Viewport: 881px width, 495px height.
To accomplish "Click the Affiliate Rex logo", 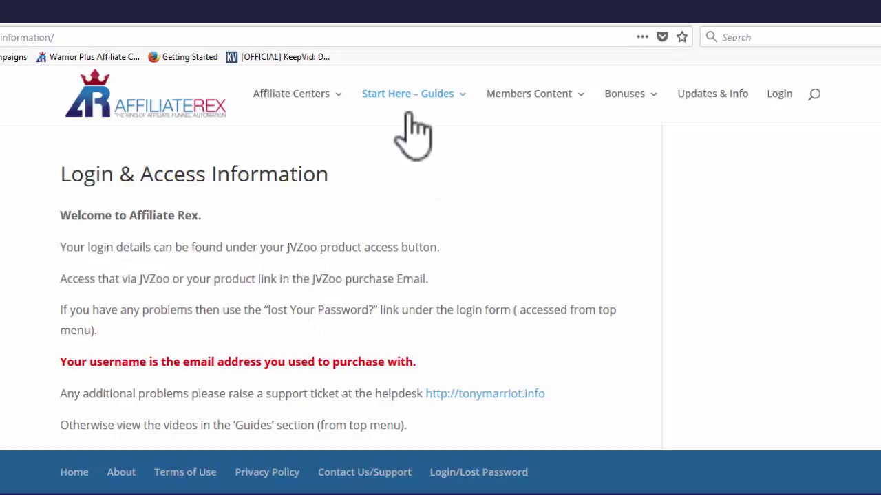I will tap(145, 94).
